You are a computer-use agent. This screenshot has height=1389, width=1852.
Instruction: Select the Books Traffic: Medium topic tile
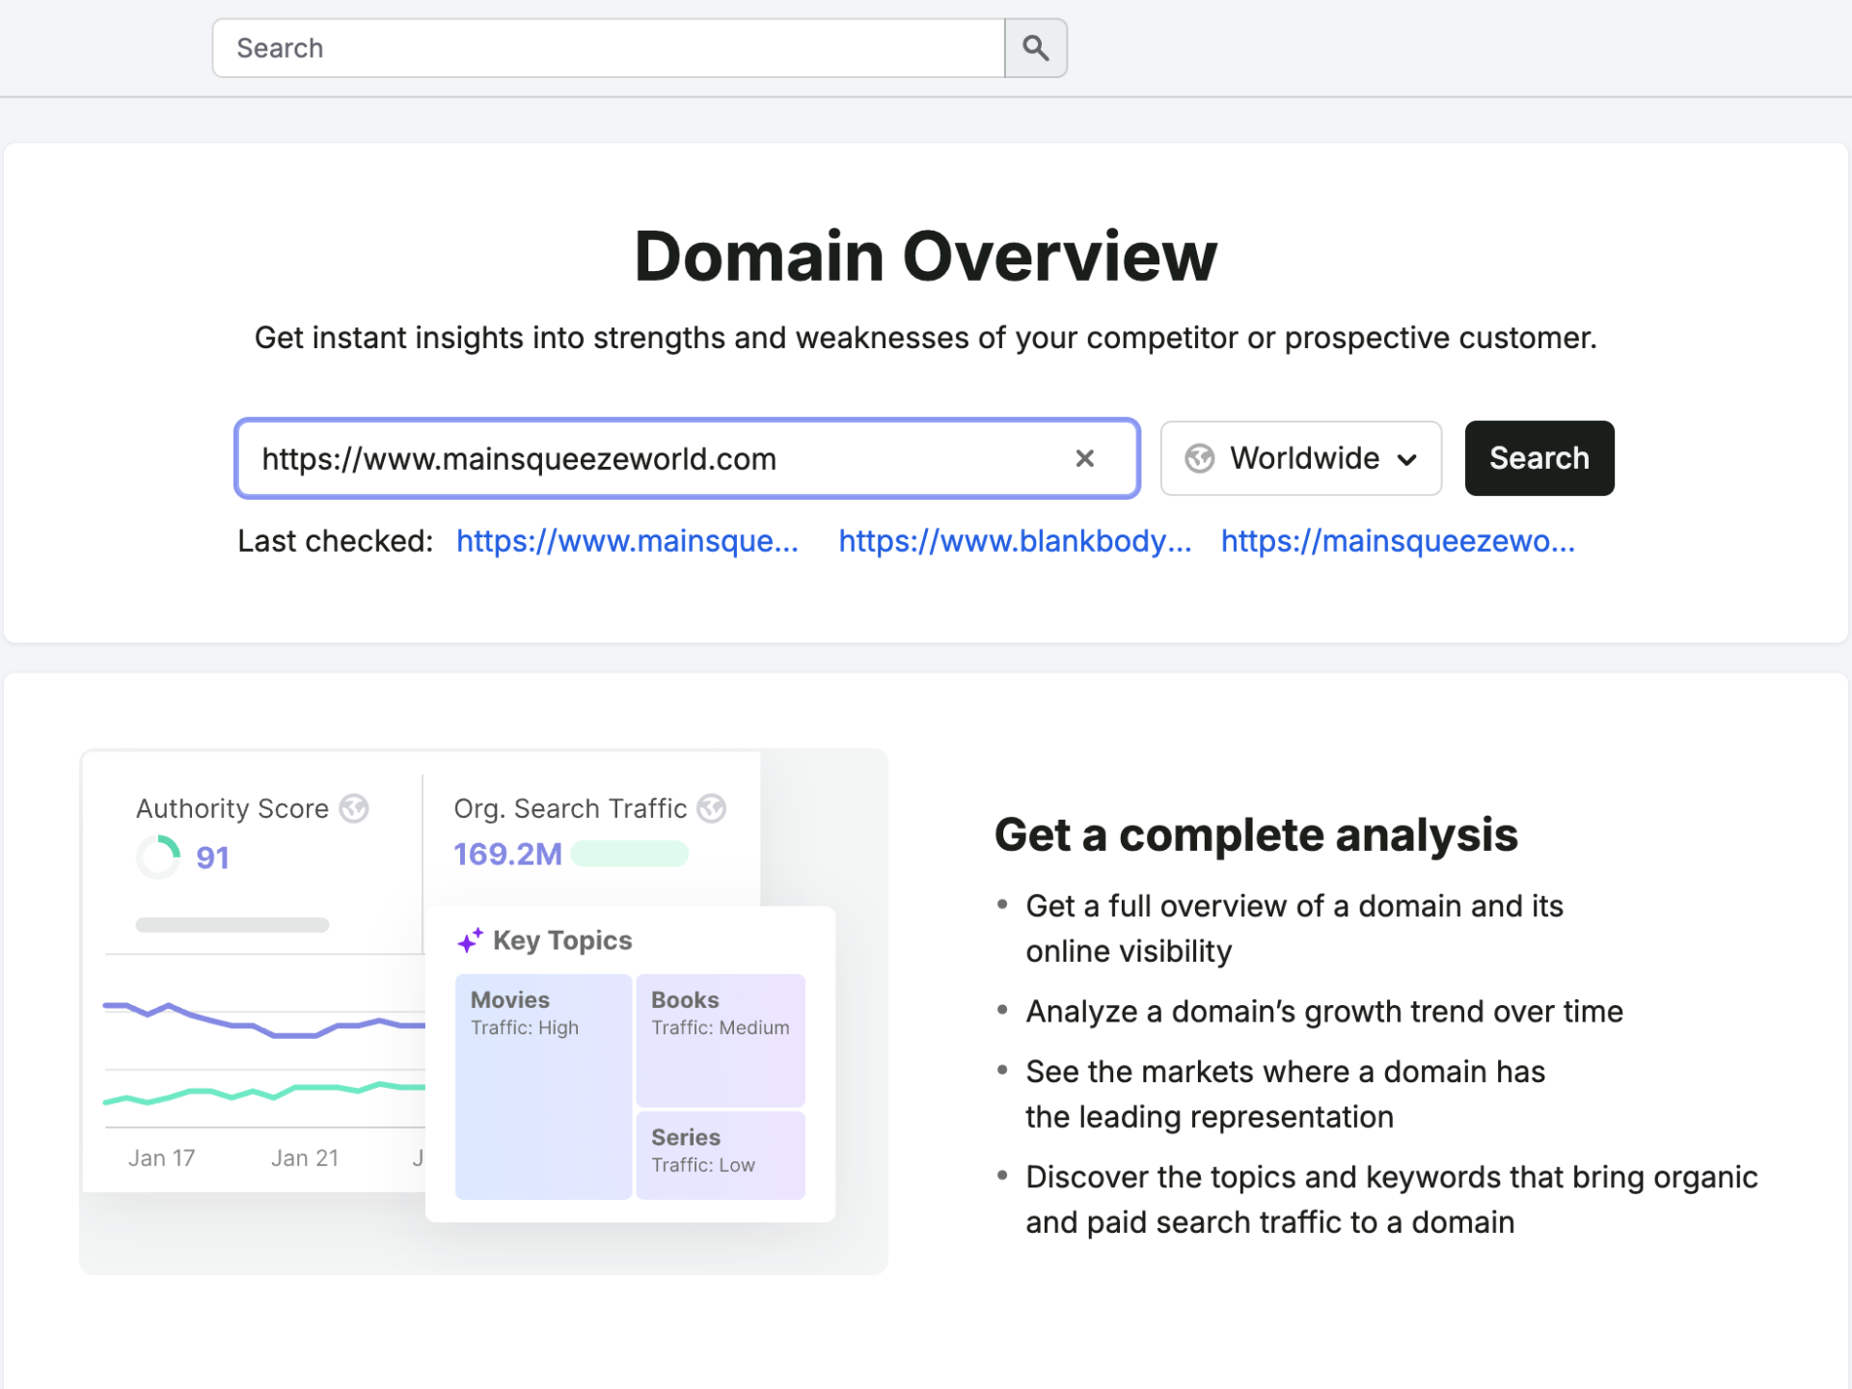tap(721, 1040)
